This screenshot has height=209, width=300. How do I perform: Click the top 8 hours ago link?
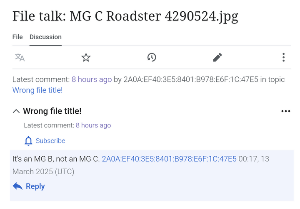point(92,79)
